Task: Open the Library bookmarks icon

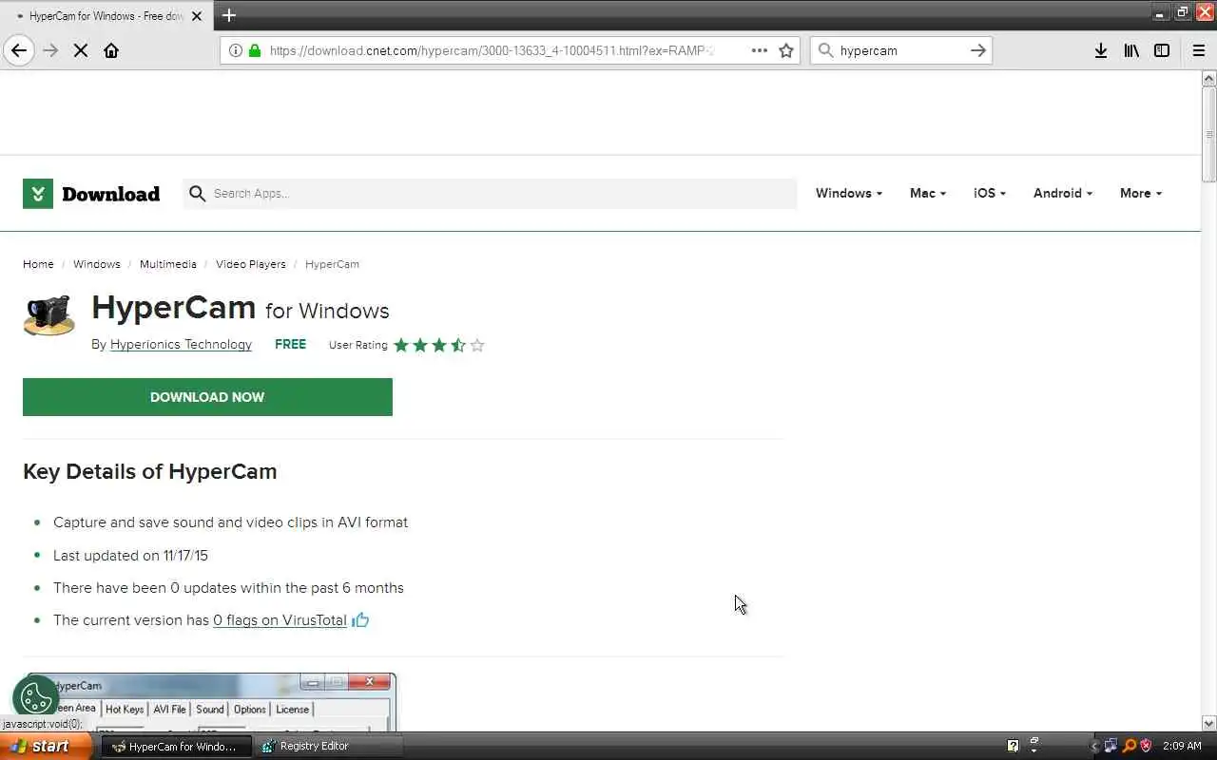Action: tap(1131, 50)
